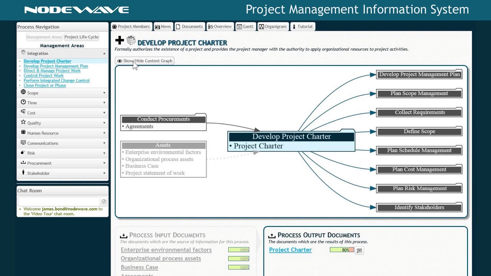Open the Documents tab
The image size is (491, 276).
(189, 26)
